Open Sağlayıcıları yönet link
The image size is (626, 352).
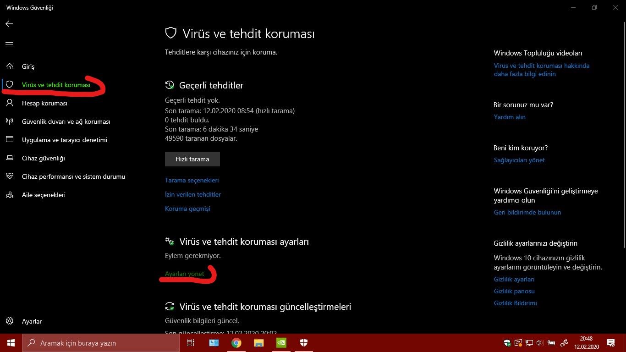[519, 160]
